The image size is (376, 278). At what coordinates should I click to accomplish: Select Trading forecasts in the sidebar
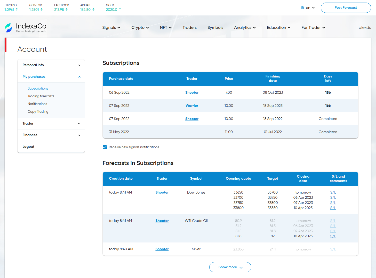pyautogui.click(x=41, y=96)
